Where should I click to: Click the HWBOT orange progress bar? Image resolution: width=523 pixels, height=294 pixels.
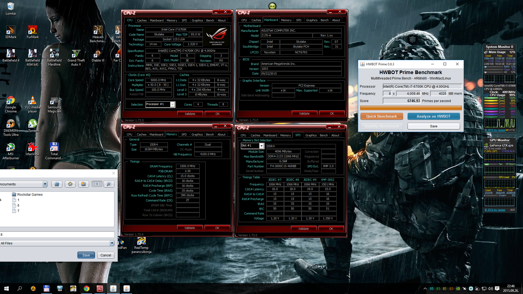[x=411, y=108]
